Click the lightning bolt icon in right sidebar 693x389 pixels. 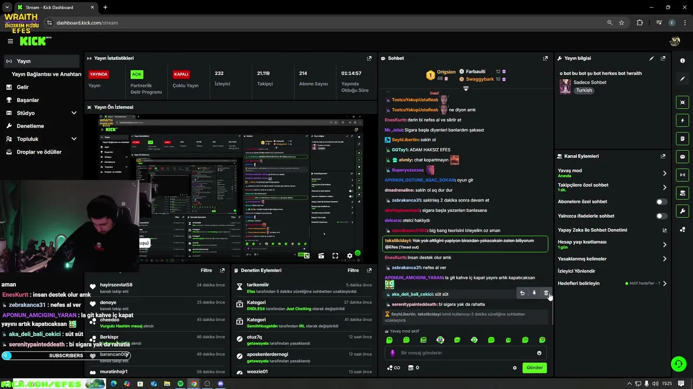(683, 120)
